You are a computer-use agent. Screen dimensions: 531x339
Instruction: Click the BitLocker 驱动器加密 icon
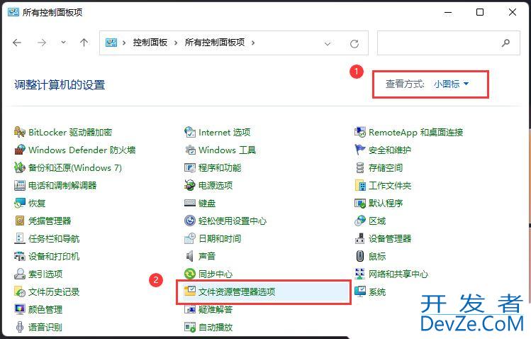click(x=20, y=132)
